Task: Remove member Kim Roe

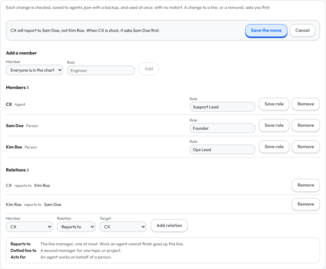Action: pyautogui.click(x=306, y=147)
